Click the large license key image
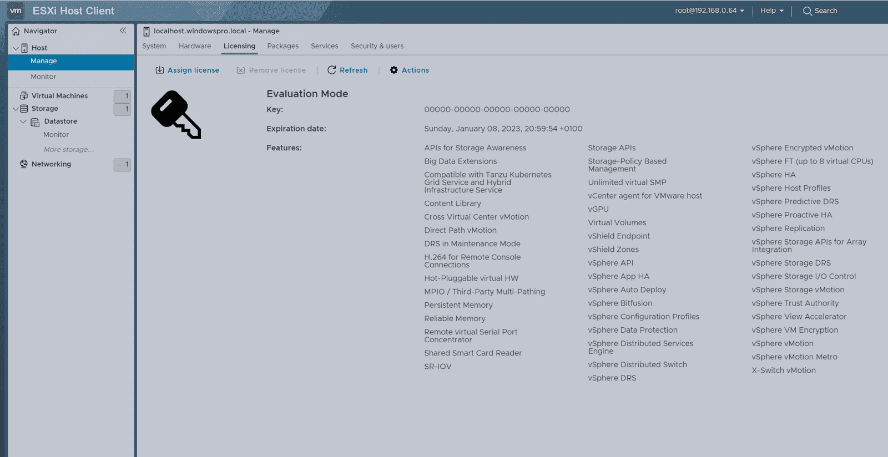The height and width of the screenshot is (457, 888). point(176,115)
